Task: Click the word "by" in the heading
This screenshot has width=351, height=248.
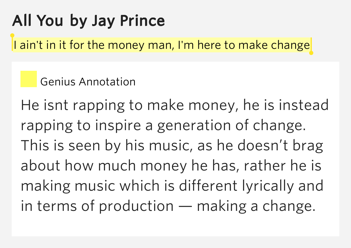Action: (x=77, y=21)
